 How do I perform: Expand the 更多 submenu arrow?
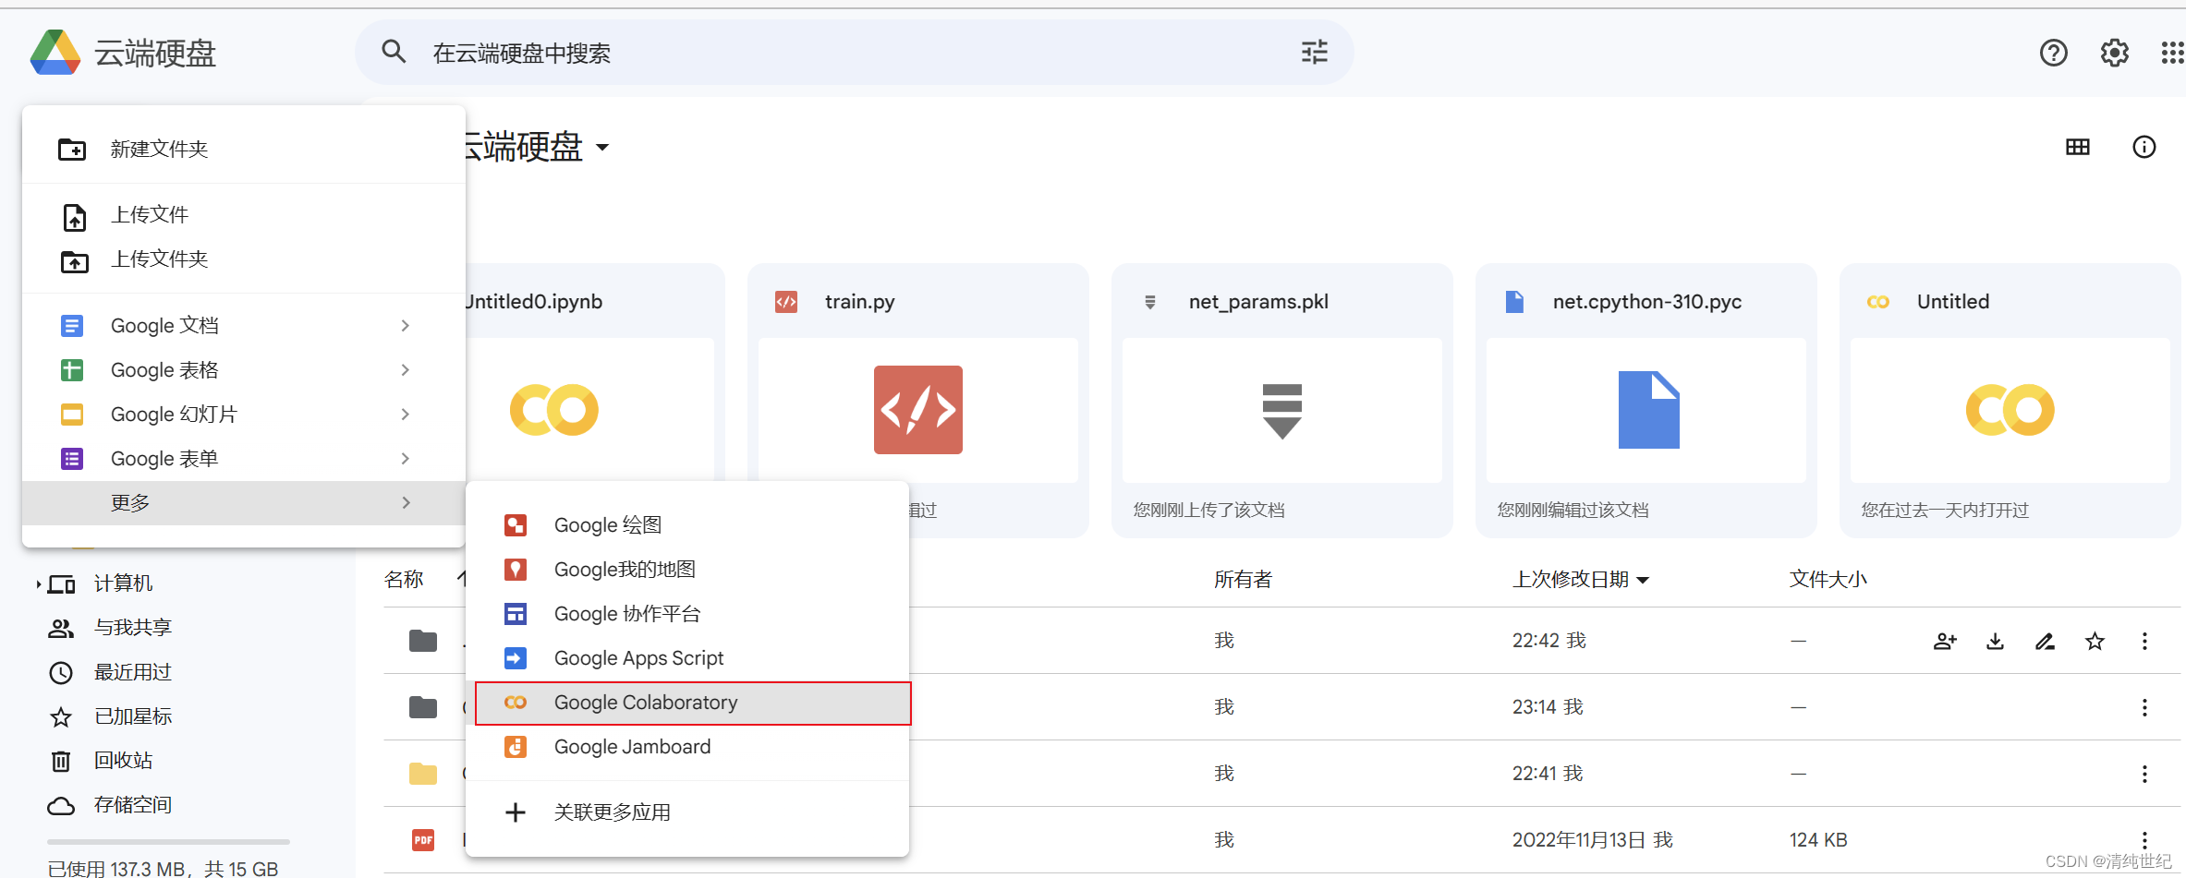(x=405, y=503)
